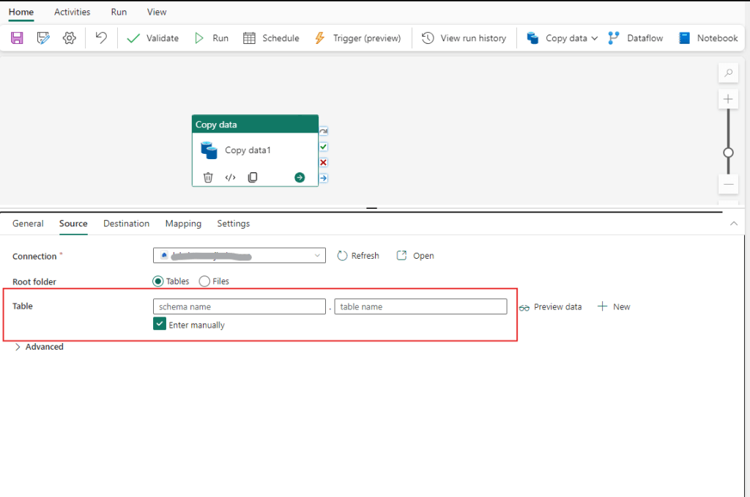Click the canvas zoom slider handle
The width and height of the screenshot is (750, 497).
coord(728,152)
